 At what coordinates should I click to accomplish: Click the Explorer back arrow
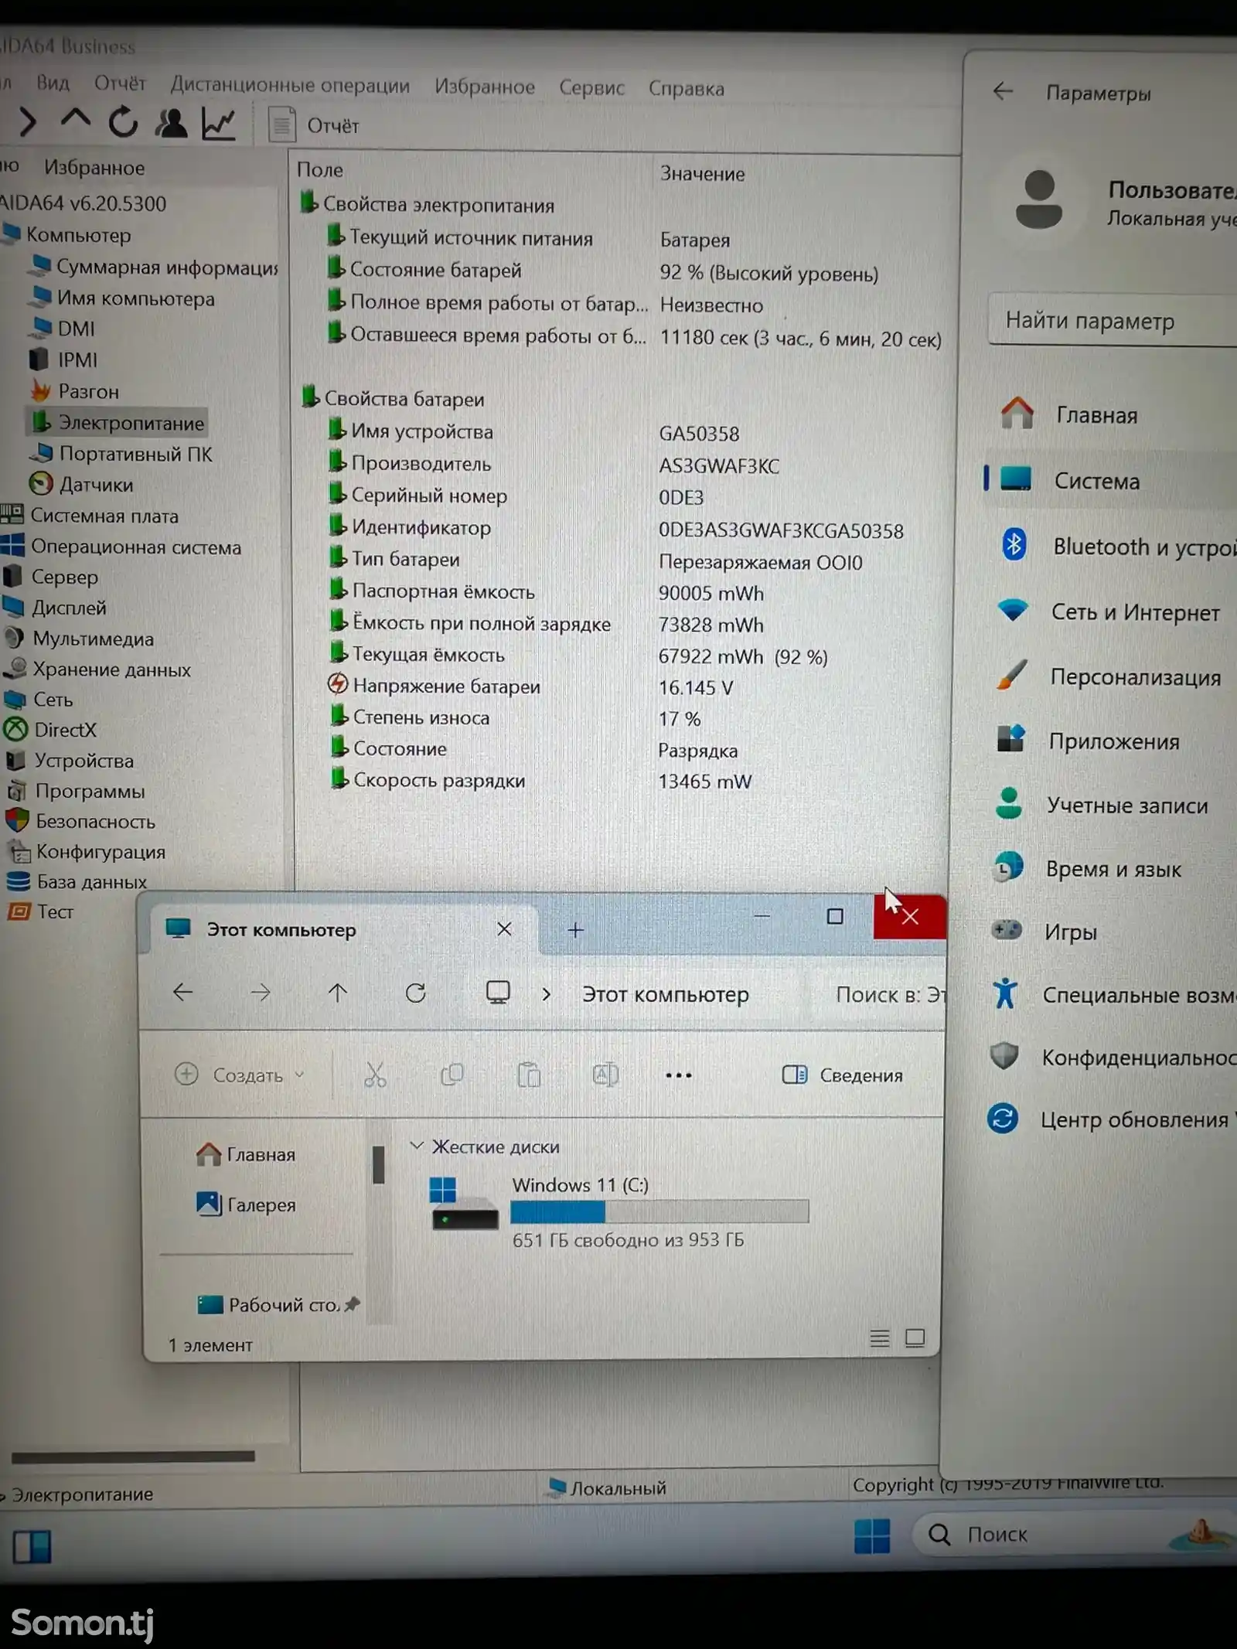coord(183,993)
